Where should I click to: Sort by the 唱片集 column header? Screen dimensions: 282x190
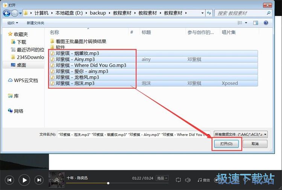click(229, 32)
